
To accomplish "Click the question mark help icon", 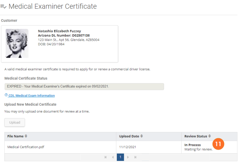I will (6, 95).
